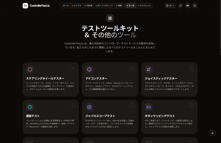Click the アケコンテスター crosshair icon
The height and width of the screenshot is (143, 221).
[89, 70]
